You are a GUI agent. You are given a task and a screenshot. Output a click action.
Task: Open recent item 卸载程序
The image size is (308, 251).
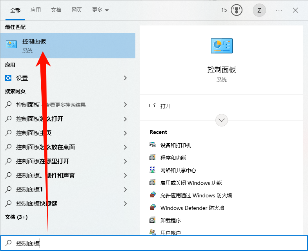coord(171,220)
